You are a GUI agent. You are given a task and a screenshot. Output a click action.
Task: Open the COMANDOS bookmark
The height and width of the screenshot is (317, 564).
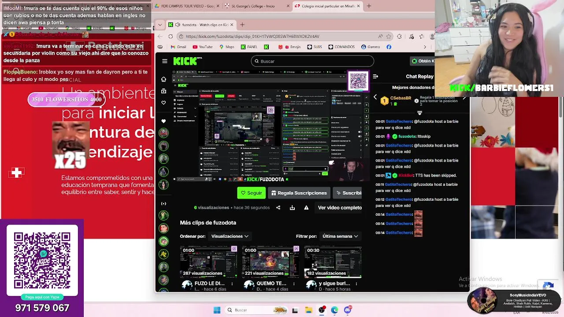(341, 47)
